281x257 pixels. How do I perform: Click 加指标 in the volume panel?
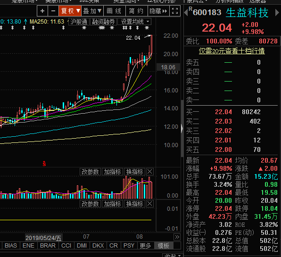112,172
